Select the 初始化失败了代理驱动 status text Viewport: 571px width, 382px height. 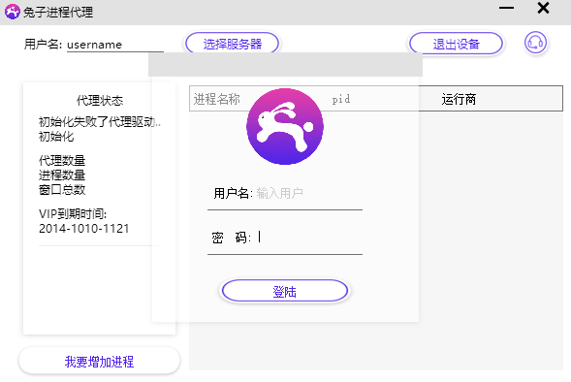click(x=100, y=122)
